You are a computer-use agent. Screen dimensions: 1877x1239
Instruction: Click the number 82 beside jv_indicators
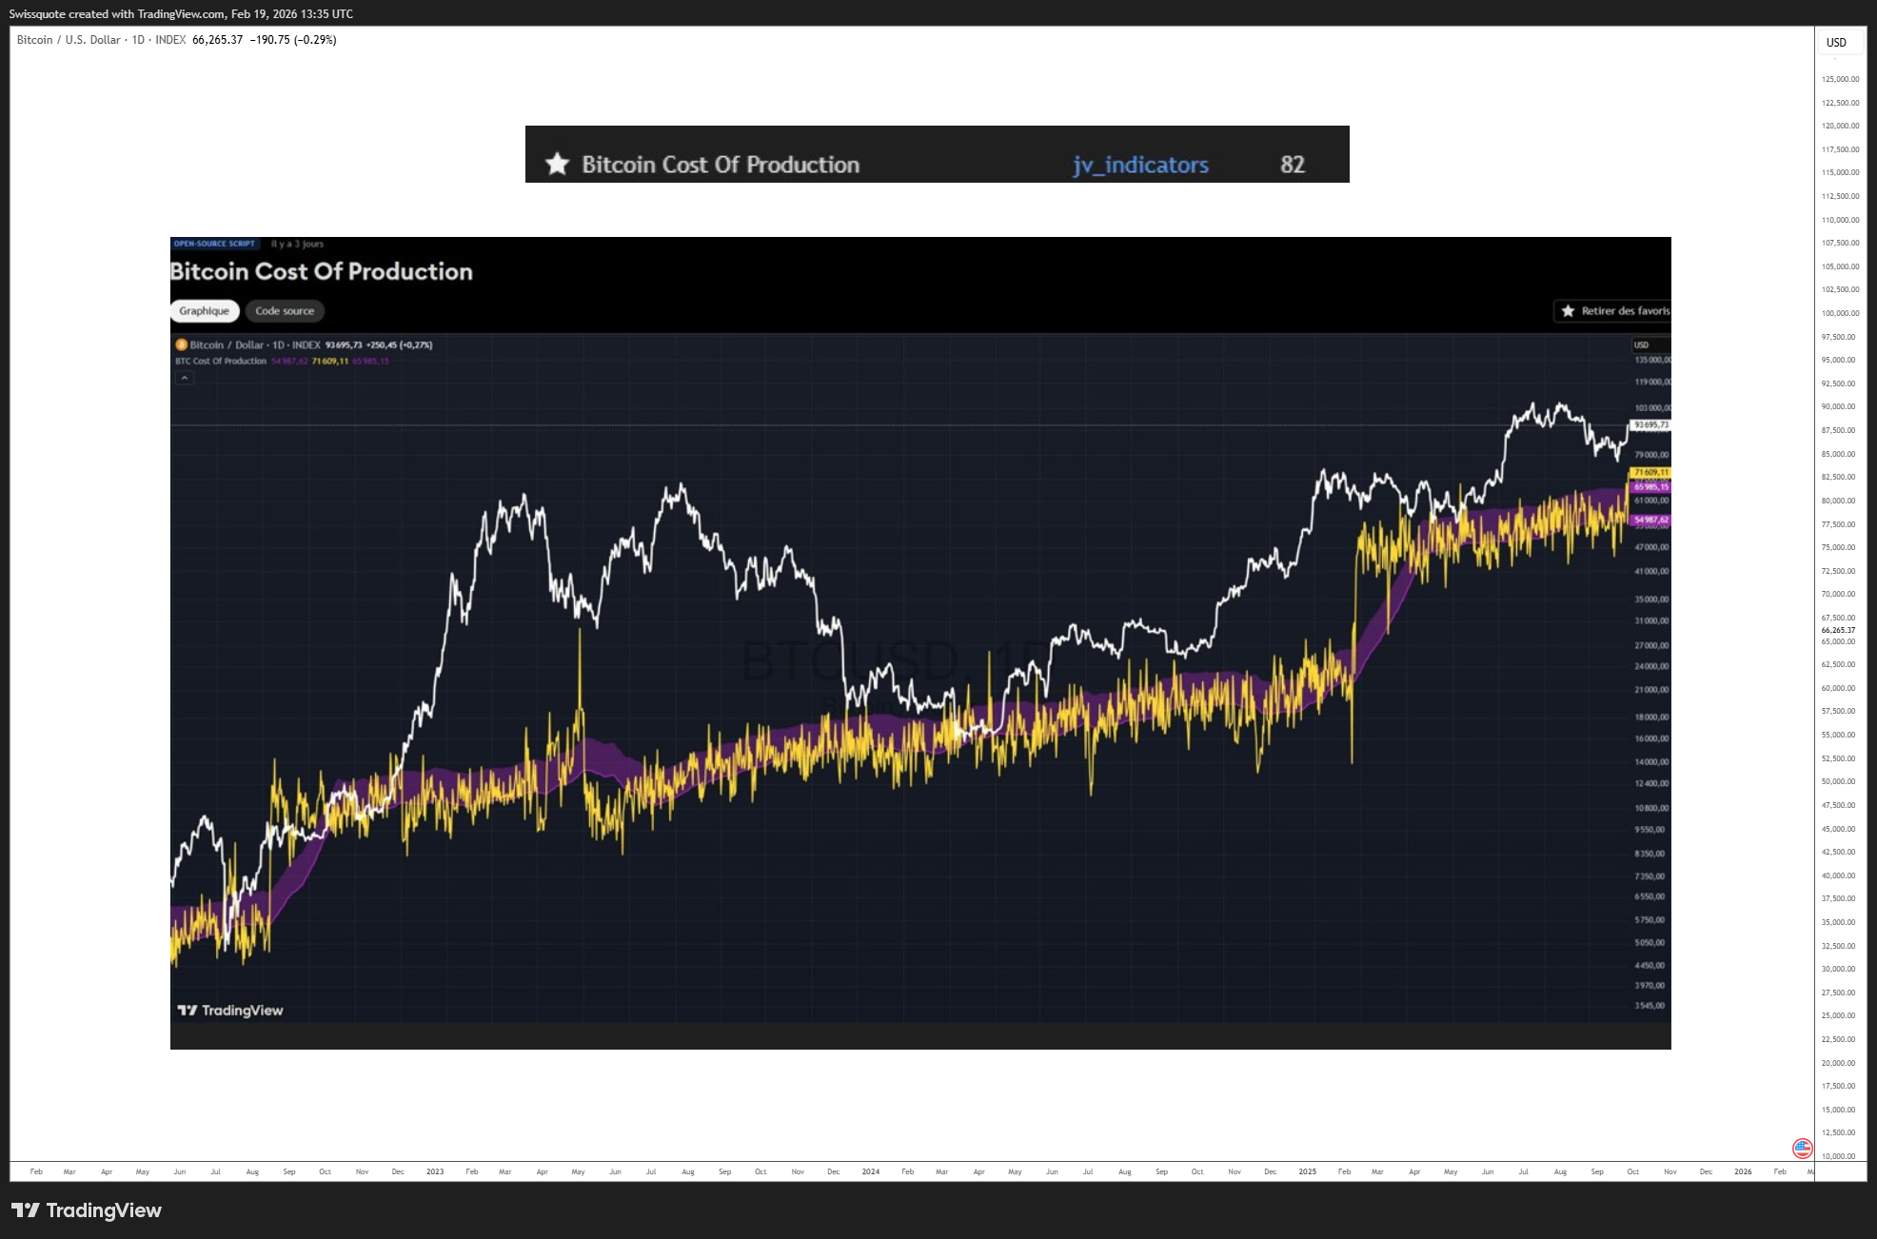point(1293,165)
